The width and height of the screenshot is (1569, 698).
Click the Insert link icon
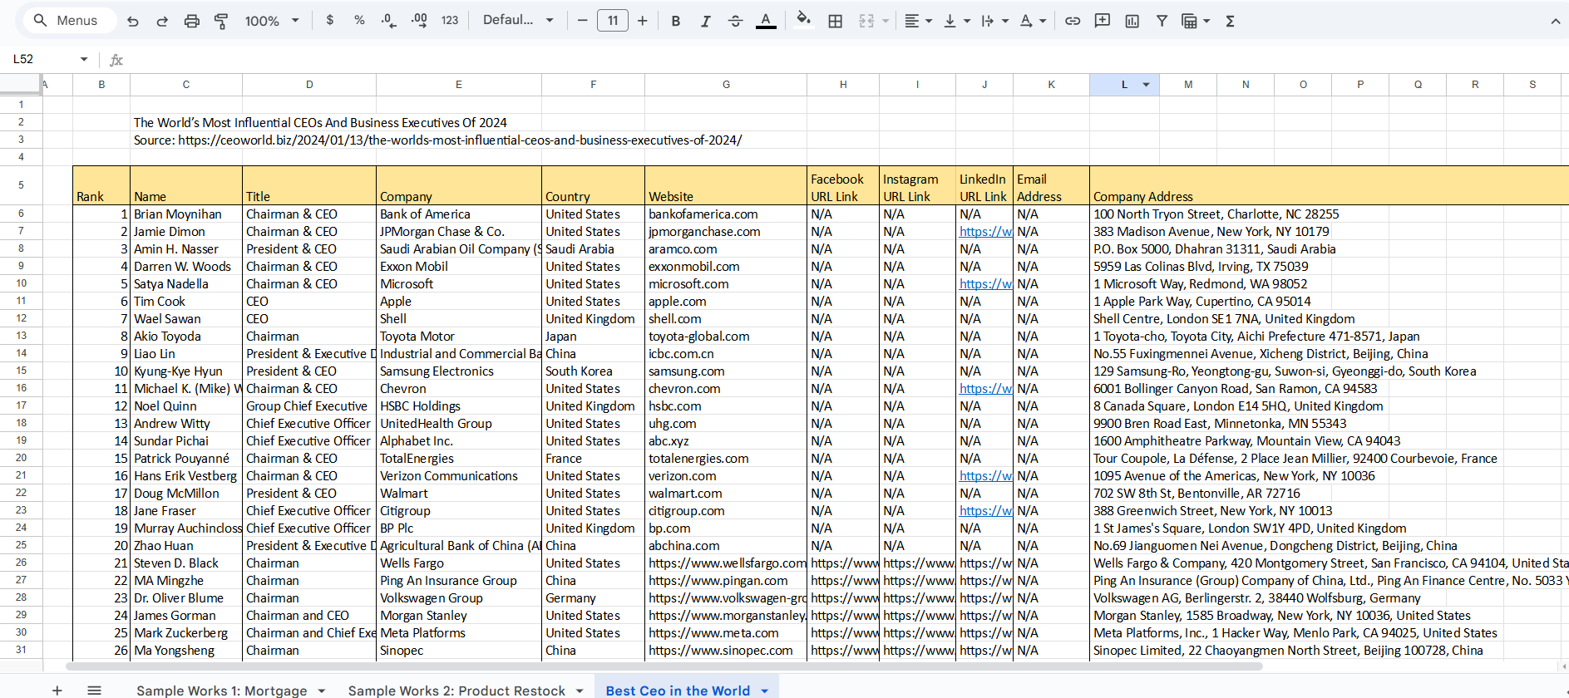1073,21
